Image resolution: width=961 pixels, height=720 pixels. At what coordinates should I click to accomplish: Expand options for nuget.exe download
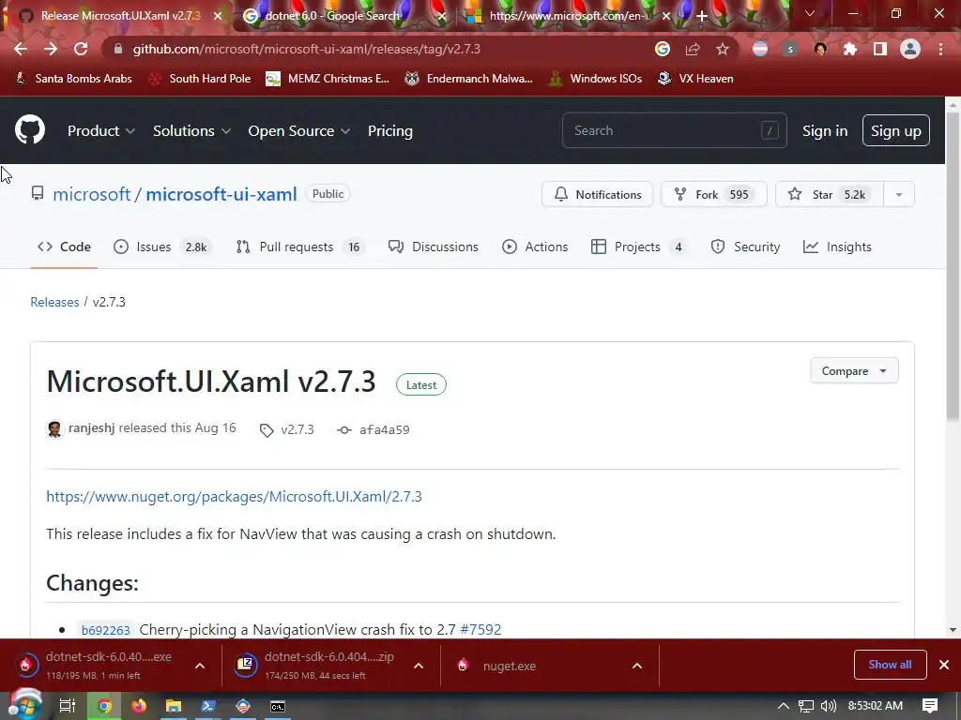tap(637, 666)
